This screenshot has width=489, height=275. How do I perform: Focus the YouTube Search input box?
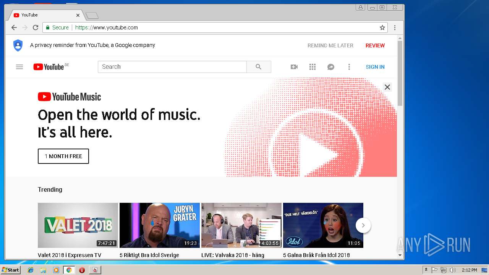pos(172,67)
